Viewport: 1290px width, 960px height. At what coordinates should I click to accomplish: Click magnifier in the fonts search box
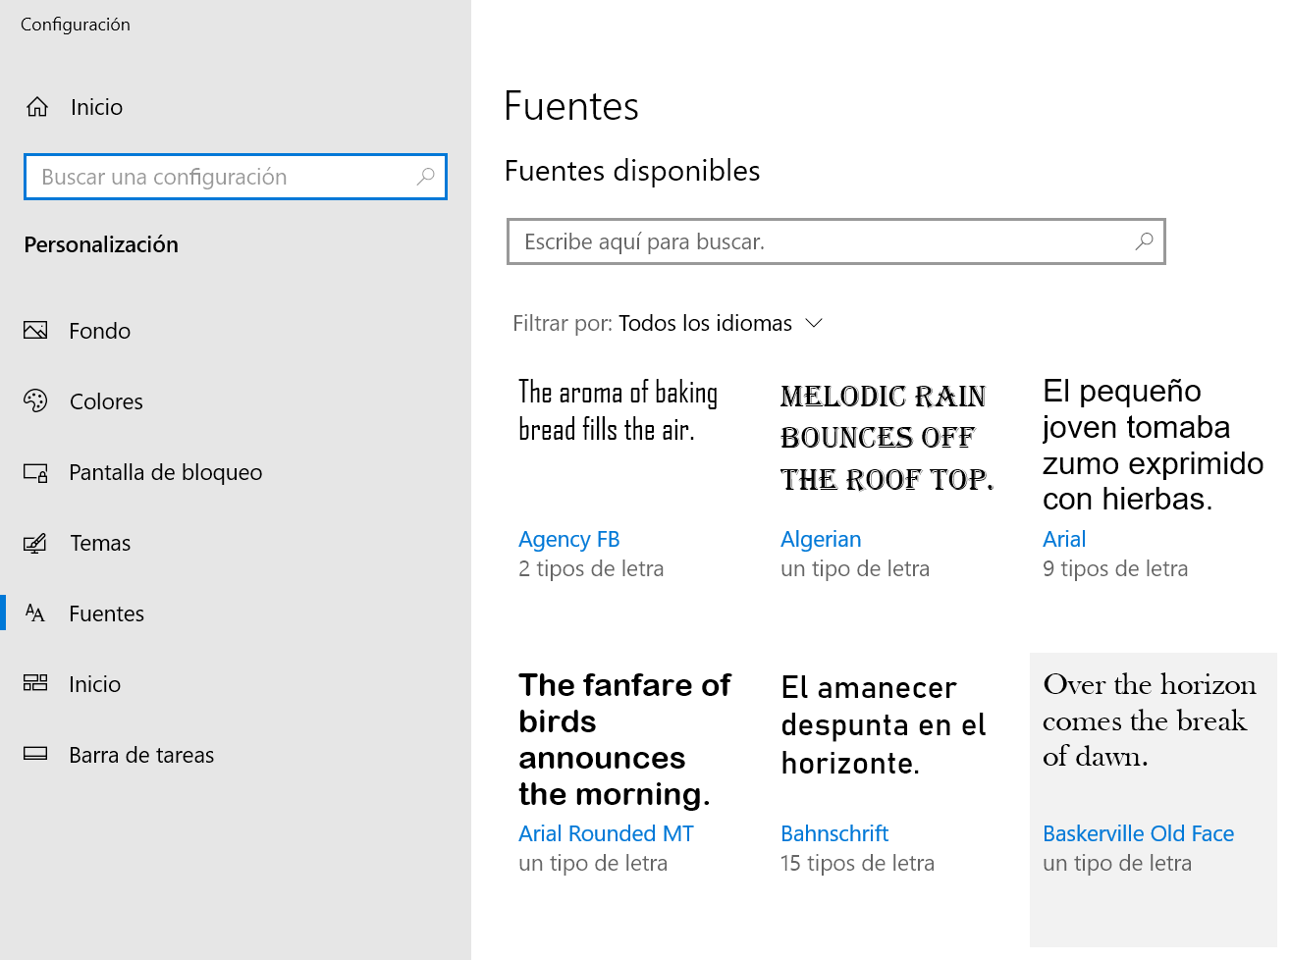coord(1144,241)
